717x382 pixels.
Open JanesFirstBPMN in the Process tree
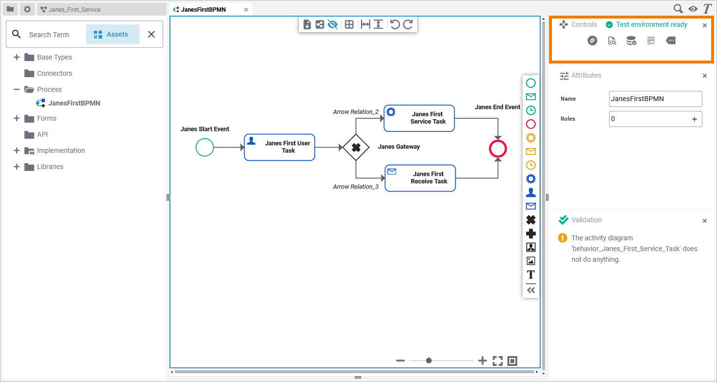(68, 103)
